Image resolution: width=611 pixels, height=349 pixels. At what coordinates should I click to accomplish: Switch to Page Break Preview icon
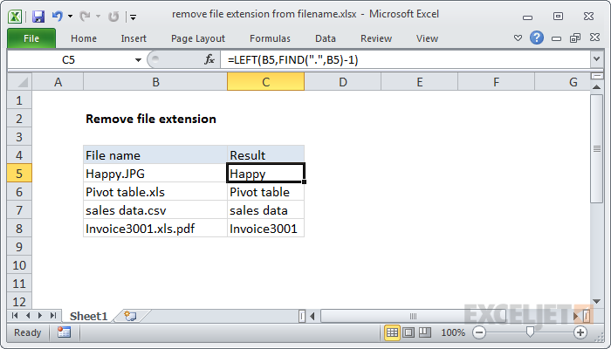(x=424, y=332)
